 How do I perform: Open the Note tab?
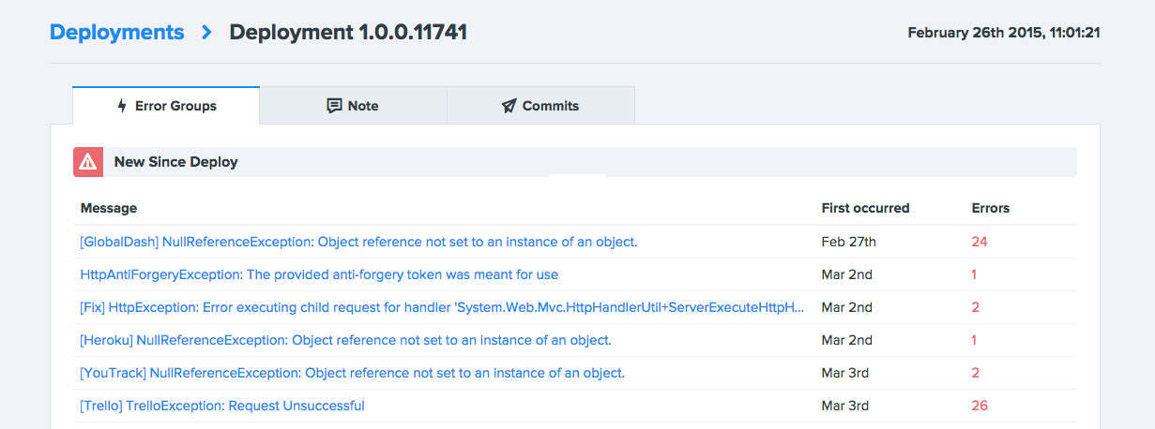[x=353, y=106]
